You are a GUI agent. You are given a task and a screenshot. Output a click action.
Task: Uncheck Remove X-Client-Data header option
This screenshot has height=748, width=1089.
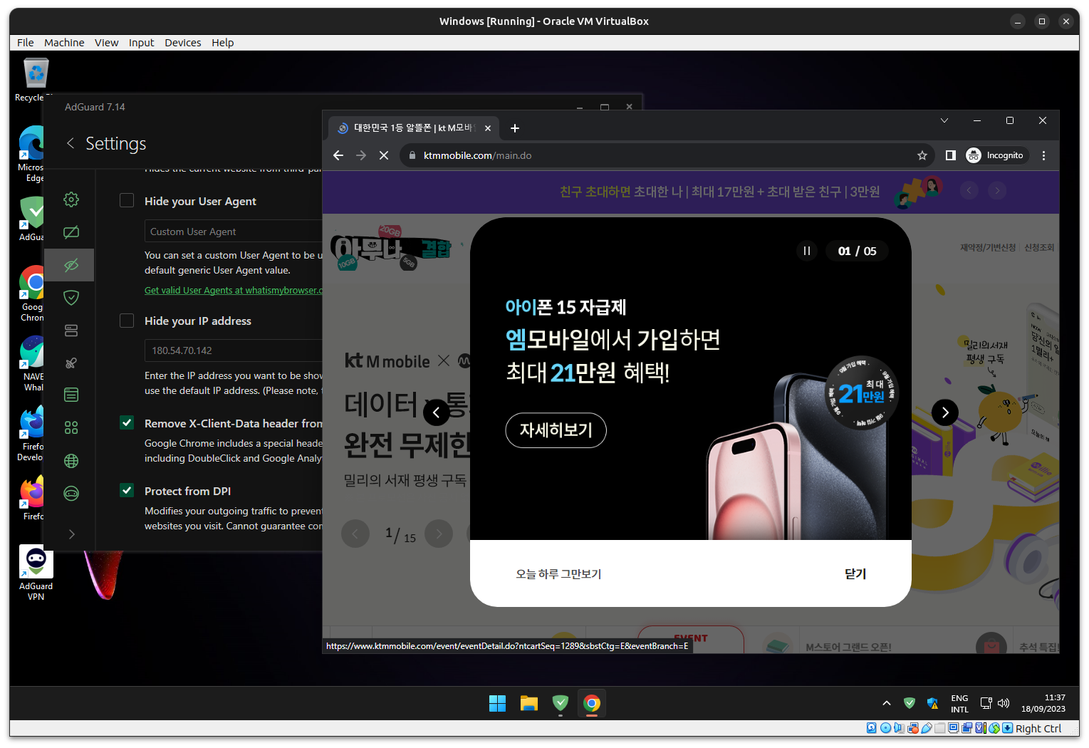tap(127, 422)
